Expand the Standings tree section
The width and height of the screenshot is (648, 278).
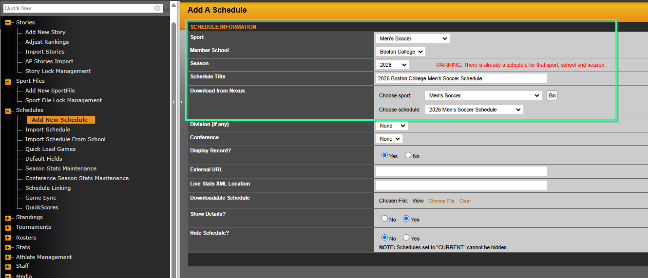point(8,218)
